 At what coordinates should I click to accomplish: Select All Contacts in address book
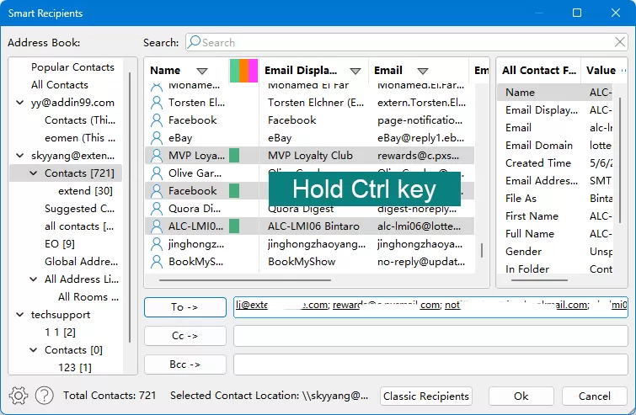click(x=60, y=85)
